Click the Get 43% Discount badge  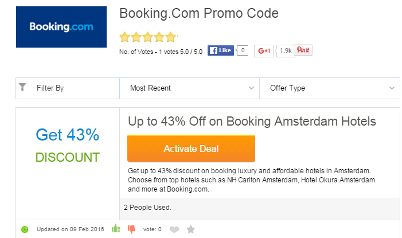[x=67, y=146]
